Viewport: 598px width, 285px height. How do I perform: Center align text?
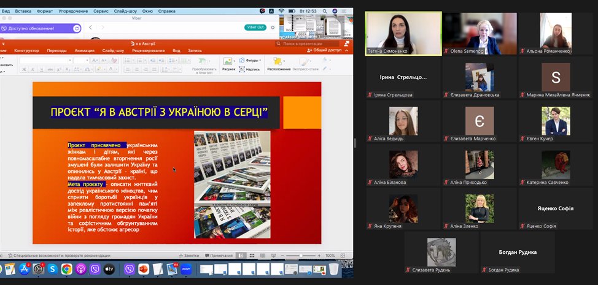136,69
